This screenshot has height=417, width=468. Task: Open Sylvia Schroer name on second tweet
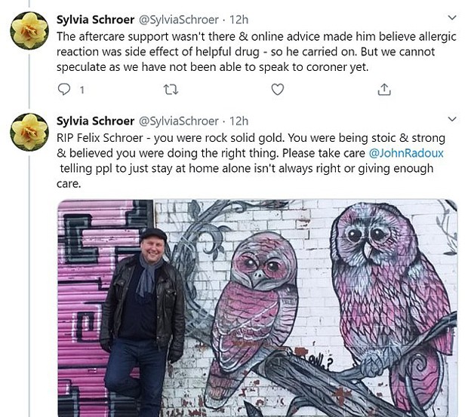tap(95, 121)
